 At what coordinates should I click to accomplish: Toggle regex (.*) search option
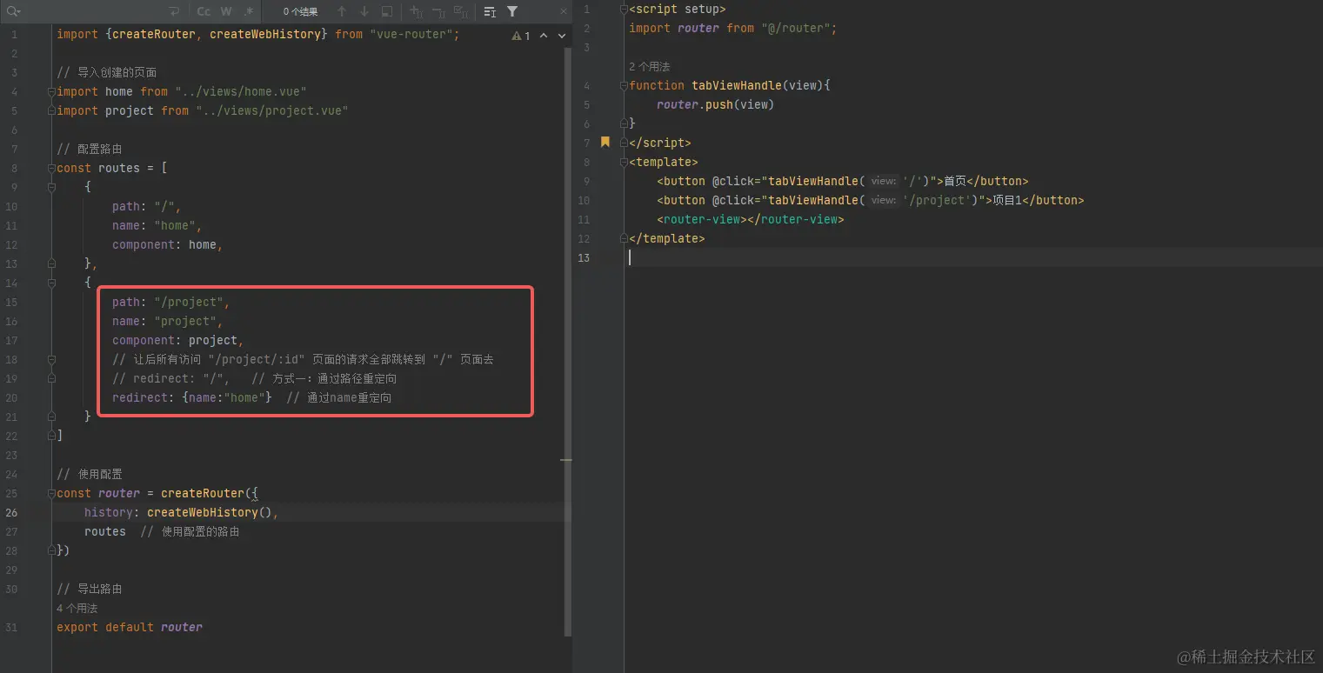point(249,11)
